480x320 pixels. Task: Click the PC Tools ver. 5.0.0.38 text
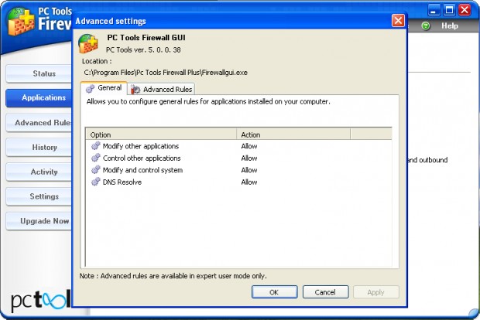pyautogui.click(x=143, y=49)
